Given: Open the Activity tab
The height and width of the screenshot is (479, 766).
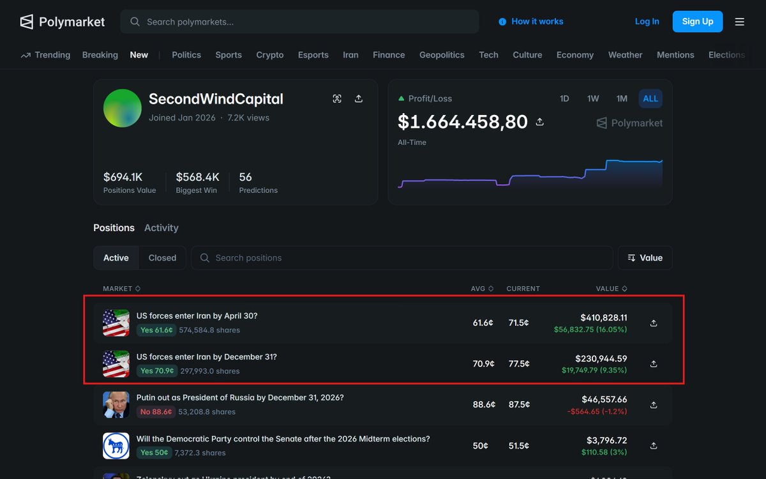Looking at the screenshot, I should tap(161, 228).
